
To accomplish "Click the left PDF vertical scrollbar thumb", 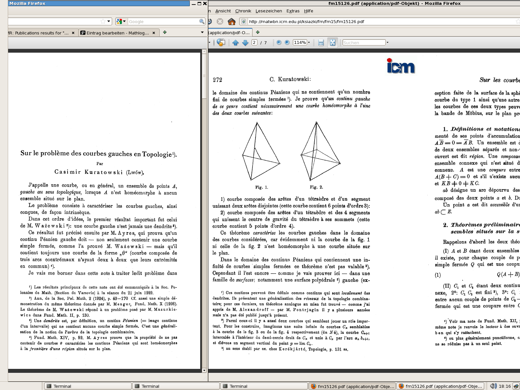I will tap(204, 65).
